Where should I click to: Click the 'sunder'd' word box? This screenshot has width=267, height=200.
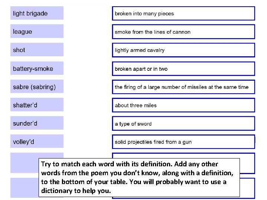pos(37,123)
